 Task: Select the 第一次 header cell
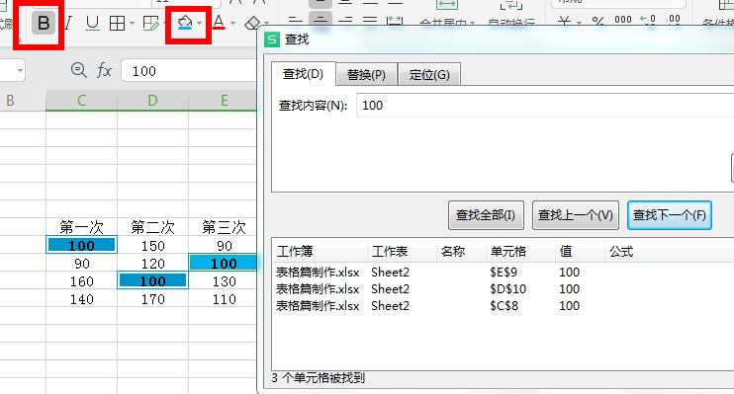pos(81,228)
